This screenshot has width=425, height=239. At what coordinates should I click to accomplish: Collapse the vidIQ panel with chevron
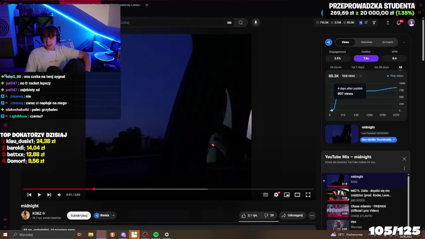(404, 42)
